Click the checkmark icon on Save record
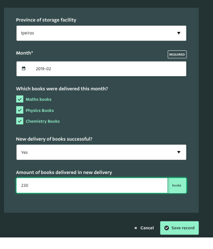 click(x=167, y=228)
